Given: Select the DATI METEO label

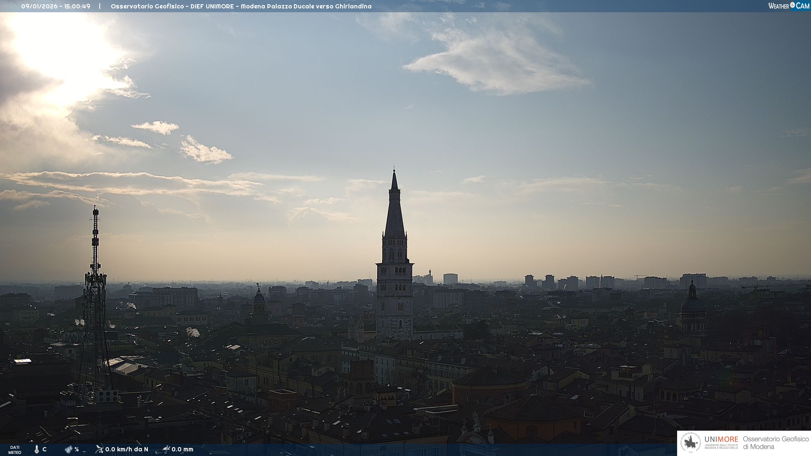Looking at the screenshot, I should [15, 450].
